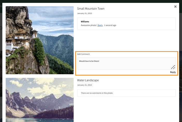Image resolution: width=182 pixels, height=122 pixels.
Task: Open the Water Landscape photo
Action: point(40,100)
